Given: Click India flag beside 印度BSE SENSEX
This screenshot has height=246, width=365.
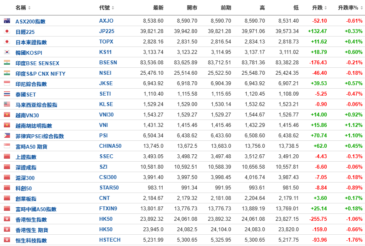Looking at the screenshot, I should click(7, 63).
